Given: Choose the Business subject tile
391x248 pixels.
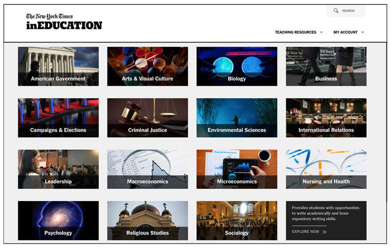Looking at the screenshot, I should coord(326,67).
